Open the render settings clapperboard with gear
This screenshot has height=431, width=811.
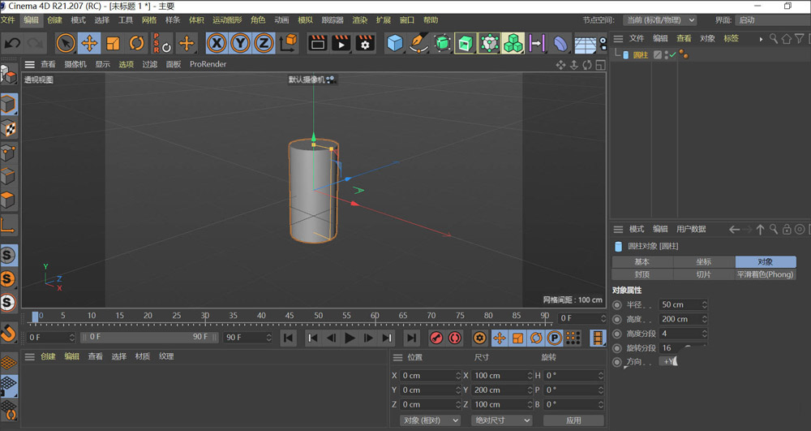pos(365,43)
